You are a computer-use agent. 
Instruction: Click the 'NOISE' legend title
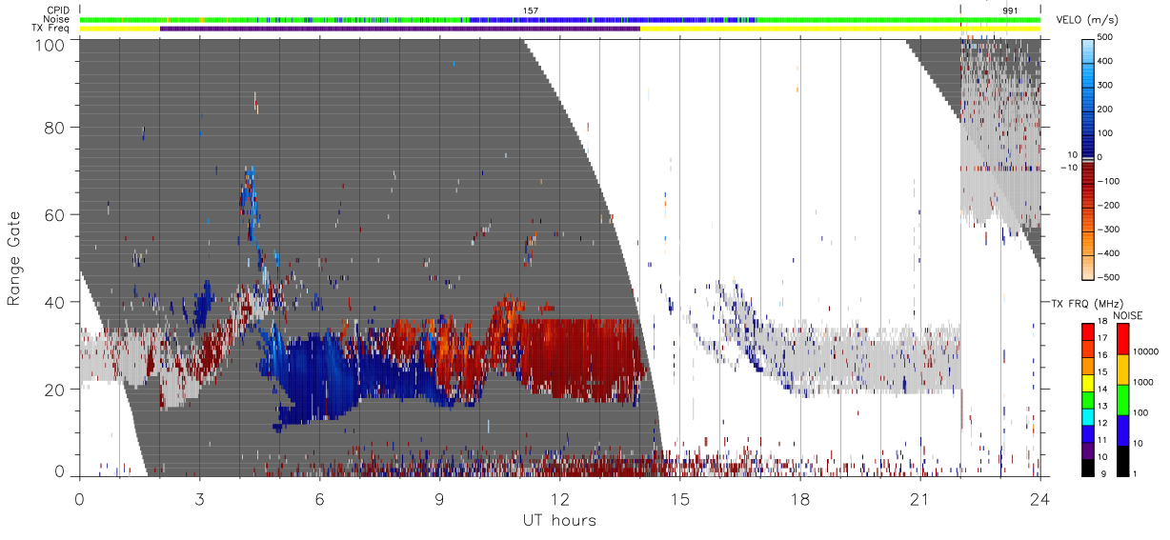[1128, 314]
